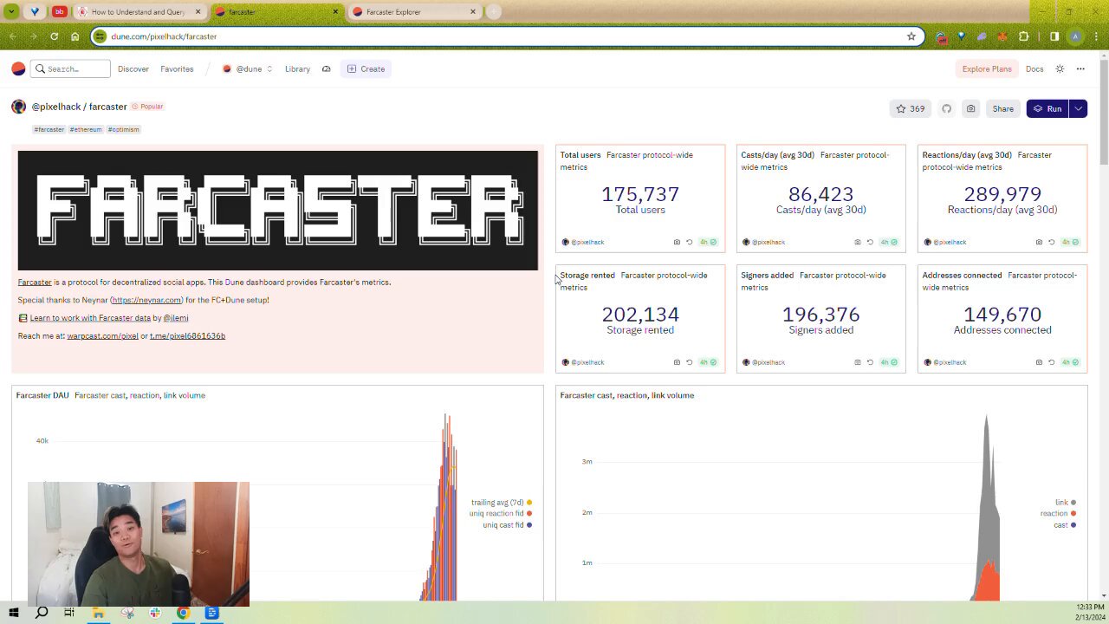This screenshot has width=1109, height=624.
Task: Click refresh icon on Total users card
Action: click(690, 242)
